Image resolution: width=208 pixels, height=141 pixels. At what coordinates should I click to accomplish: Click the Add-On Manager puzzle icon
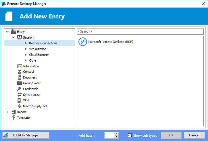click(6, 135)
